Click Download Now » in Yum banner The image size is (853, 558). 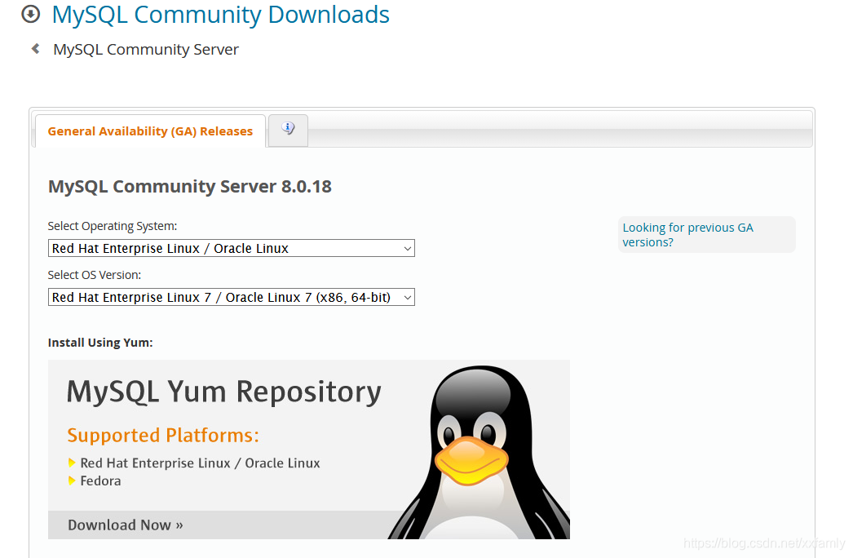point(125,525)
